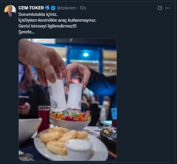177x164 pixels.
Task: Click the @tokcem handle
Action: (x=67, y=8)
